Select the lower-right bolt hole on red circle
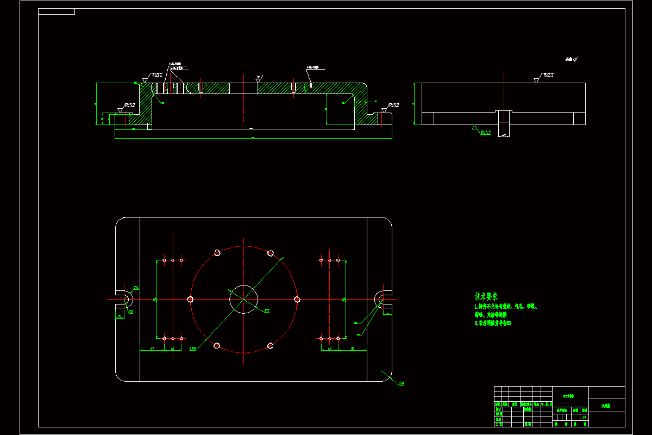This screenshot has height=435, width=652. tap(271, 345)
